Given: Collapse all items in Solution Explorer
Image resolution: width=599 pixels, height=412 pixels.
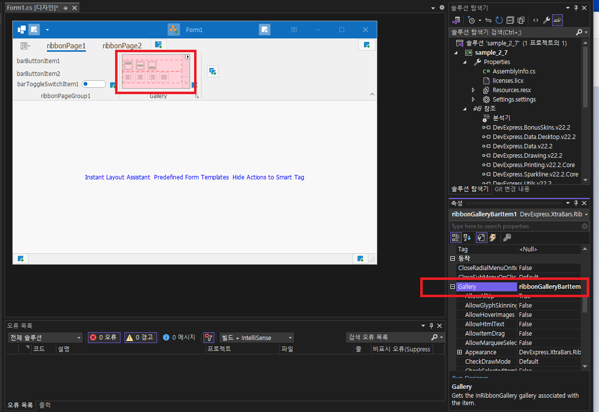Looking at the screenshot, I should pyautogui.click(x=510, y=20).
